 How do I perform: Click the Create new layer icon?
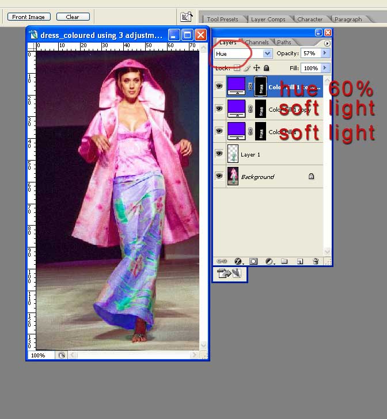(x=299, y=261)
